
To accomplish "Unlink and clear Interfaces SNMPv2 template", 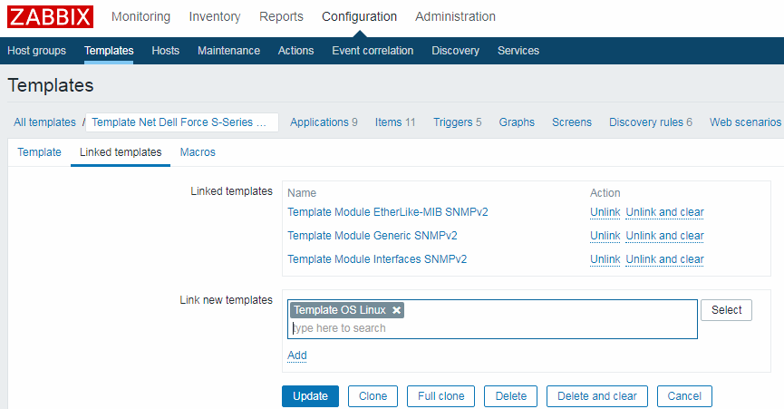I will point(664,259).
